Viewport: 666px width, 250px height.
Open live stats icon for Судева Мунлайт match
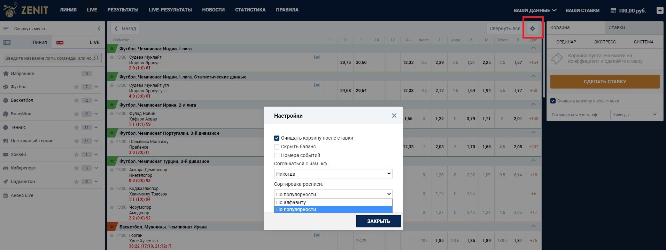[317, 57]
